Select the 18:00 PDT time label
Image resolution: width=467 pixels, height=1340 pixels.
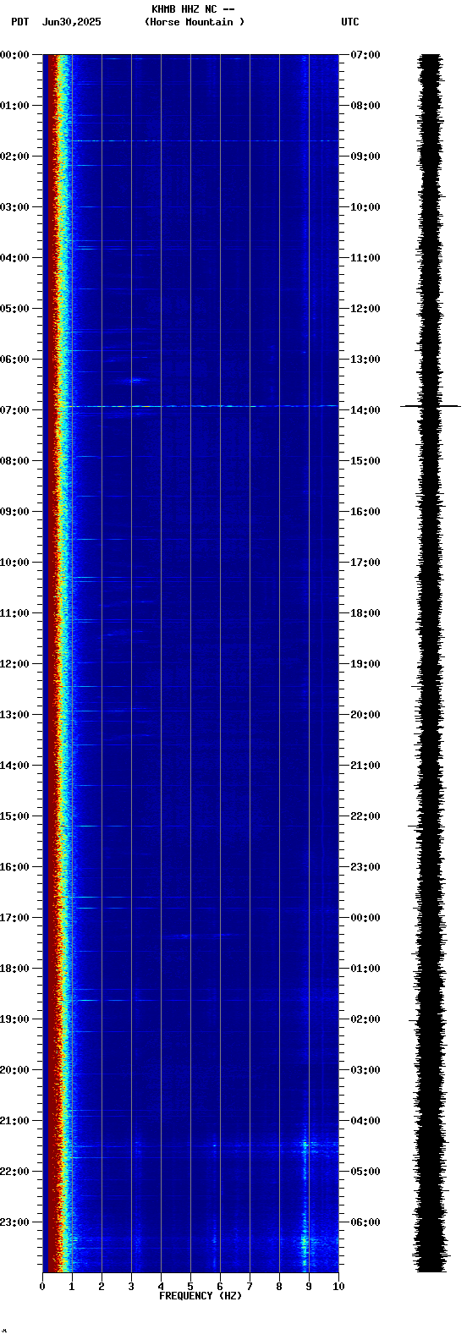coord(14,969)
